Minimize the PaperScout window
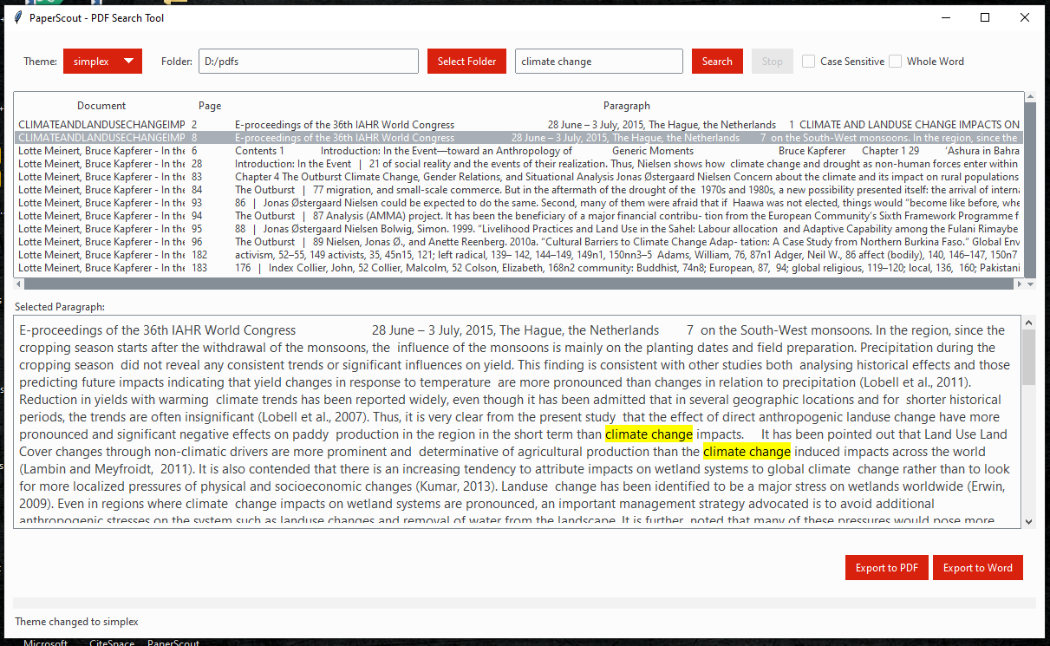Screen dimensions: 1050x646 pyautogui.click(x=945, y=17)
